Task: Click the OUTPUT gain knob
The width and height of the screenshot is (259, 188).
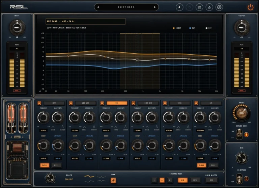Action: [242, 28]
